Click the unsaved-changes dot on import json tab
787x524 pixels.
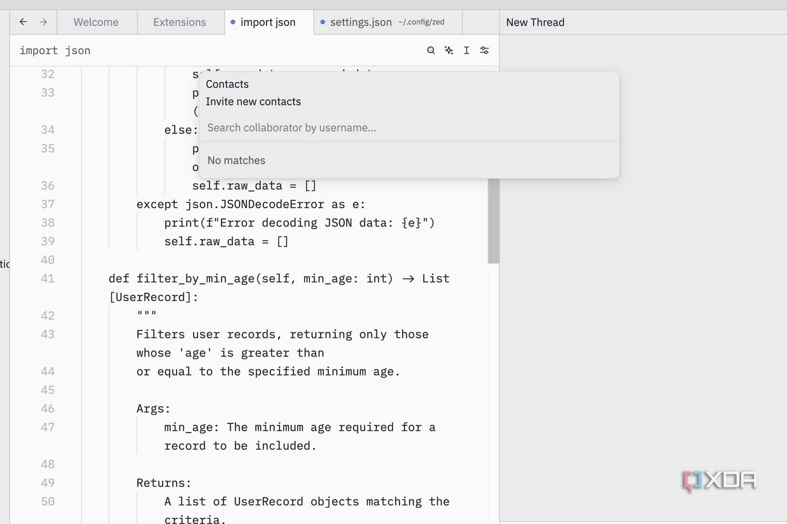[232, 22]
